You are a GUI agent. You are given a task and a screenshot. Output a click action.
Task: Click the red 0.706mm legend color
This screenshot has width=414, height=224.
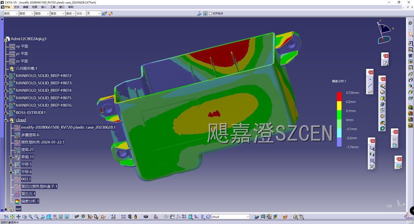coord(339,97)
